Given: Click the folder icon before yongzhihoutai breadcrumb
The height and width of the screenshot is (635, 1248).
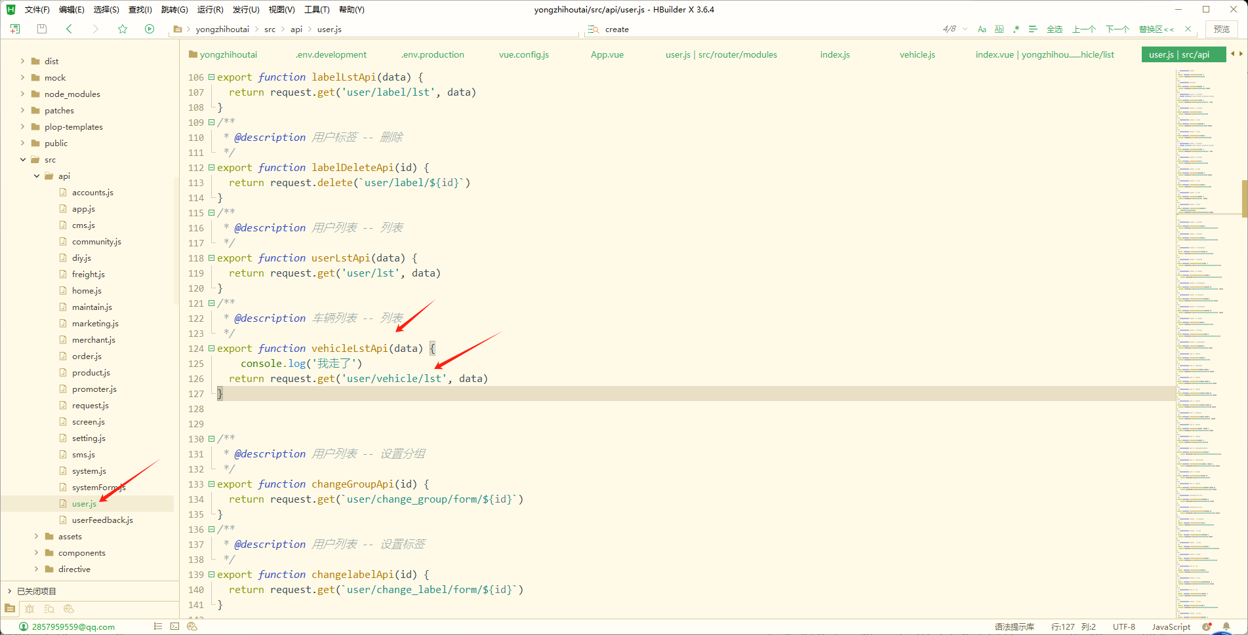Looking at the screenshot, I should pyautogui.click(x=178, y=29).
